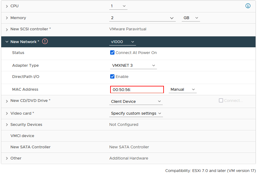The height and width of the screenshot is (175, 258).
Task: Expand the Memory settings row
Action: coord(7,18)
